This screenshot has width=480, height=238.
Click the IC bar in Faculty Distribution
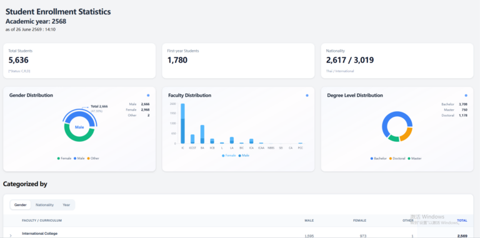coord(182,124)
